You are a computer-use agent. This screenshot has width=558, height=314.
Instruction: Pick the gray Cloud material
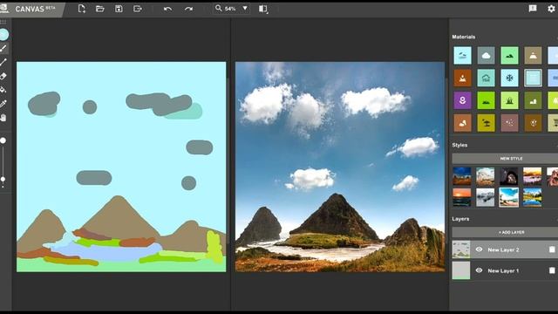(486, 56)
